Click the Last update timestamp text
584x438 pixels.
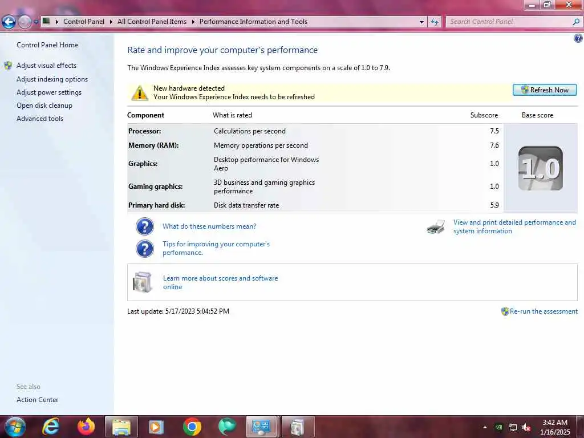[x=178, y=311]
